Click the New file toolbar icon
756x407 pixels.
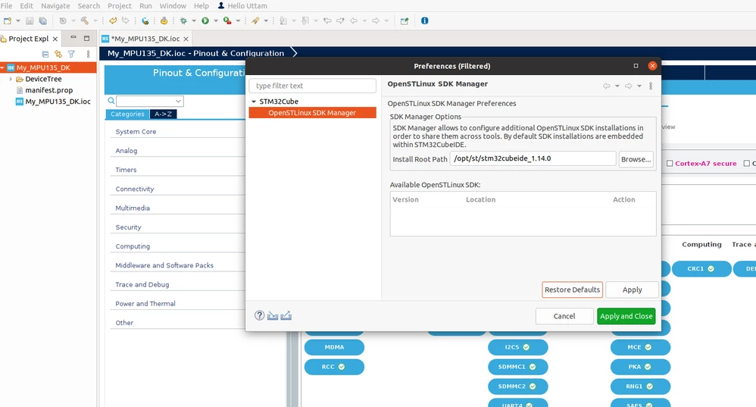[x=8, y=20]
